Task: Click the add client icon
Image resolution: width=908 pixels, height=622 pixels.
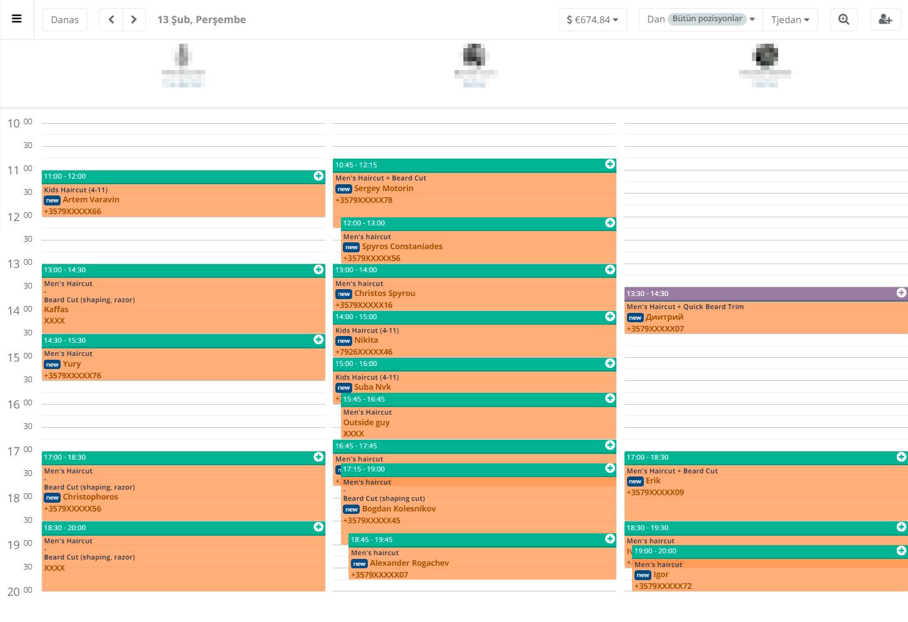Action: [886, 19]
